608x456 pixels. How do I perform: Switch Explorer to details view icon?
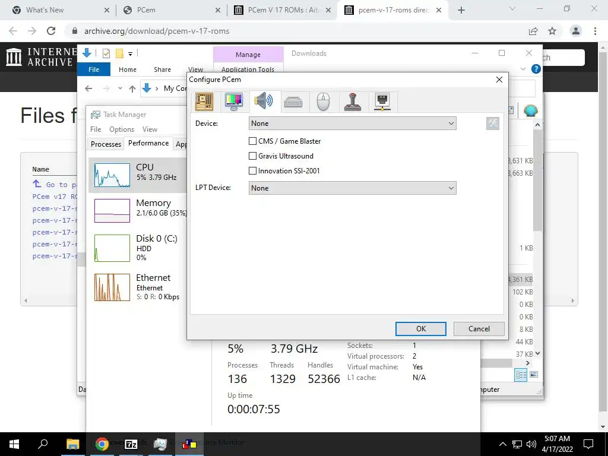click(x=521, y=375)
